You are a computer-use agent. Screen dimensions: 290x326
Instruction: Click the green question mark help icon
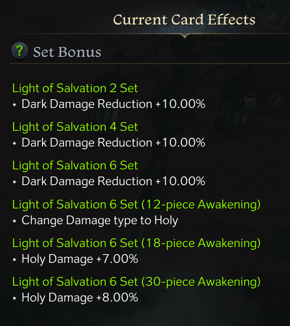(19, 51)
